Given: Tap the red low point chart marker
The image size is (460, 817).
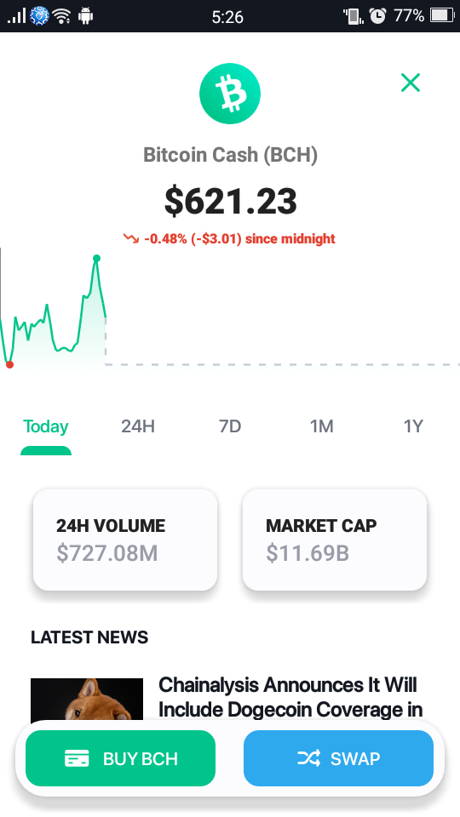Looking at the screenshot, I should point(9,365).
